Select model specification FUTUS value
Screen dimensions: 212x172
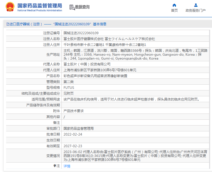69,88
